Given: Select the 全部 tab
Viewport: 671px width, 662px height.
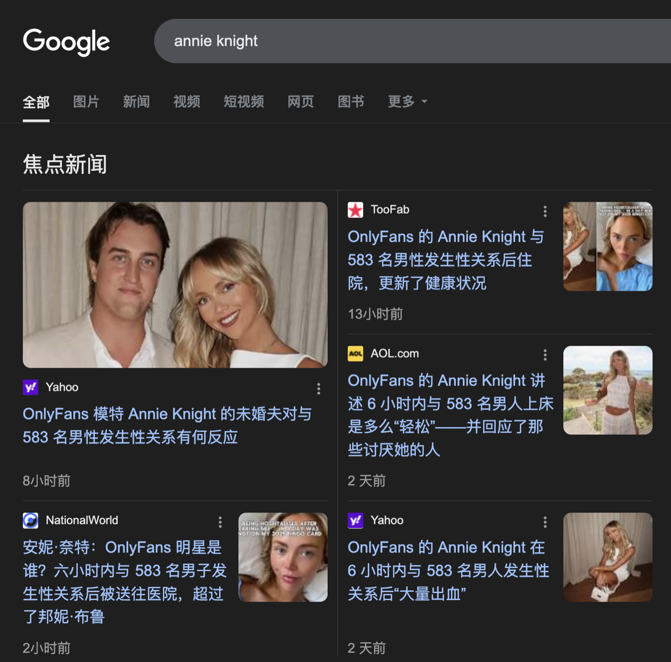Looking at the screenshot, I should click(x=36, y=102).
